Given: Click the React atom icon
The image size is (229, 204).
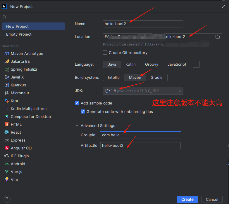Looking at the screenshot, I should pos(7,132).
